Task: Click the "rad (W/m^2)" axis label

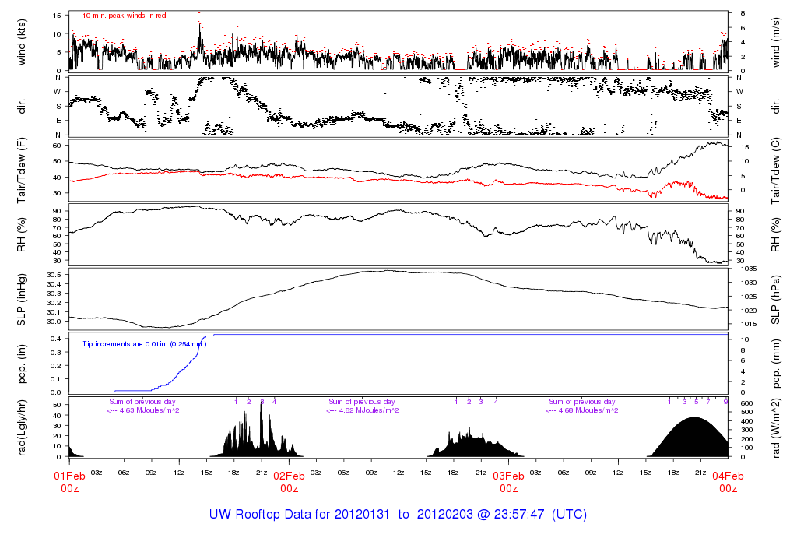Action: click(x=775, y=428)
